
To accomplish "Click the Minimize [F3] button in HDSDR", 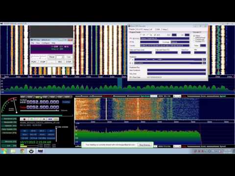I will (x=9, y=142).
